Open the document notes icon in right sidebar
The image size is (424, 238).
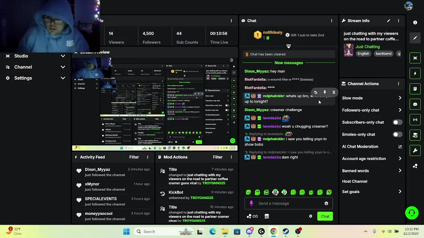[415, 89]
